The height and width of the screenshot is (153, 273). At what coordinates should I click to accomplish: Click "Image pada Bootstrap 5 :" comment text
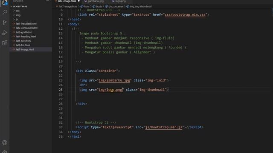click(102, 34)
